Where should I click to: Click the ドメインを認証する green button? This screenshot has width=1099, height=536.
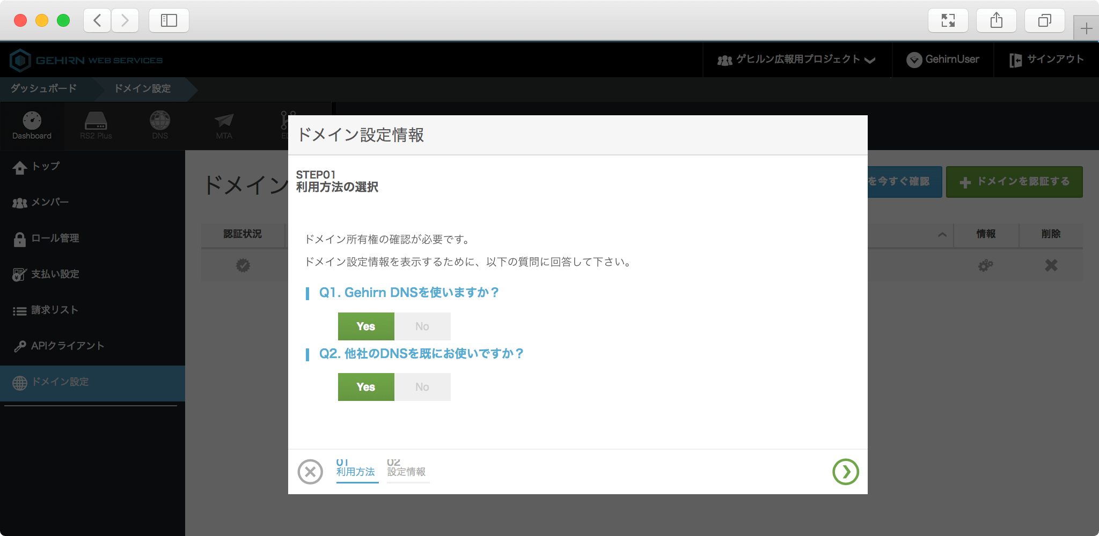tap(1014, 182)
